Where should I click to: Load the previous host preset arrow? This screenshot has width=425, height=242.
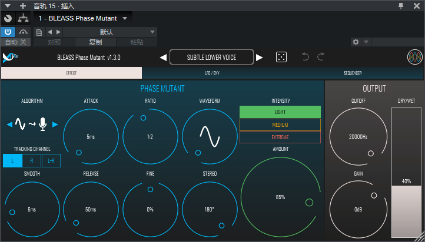49,32
